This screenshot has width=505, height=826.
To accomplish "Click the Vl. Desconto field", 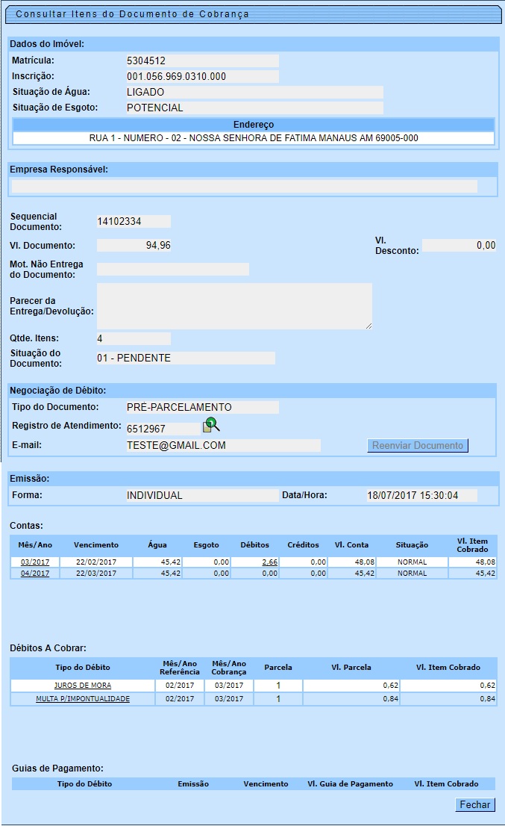I will click(459, 246).
